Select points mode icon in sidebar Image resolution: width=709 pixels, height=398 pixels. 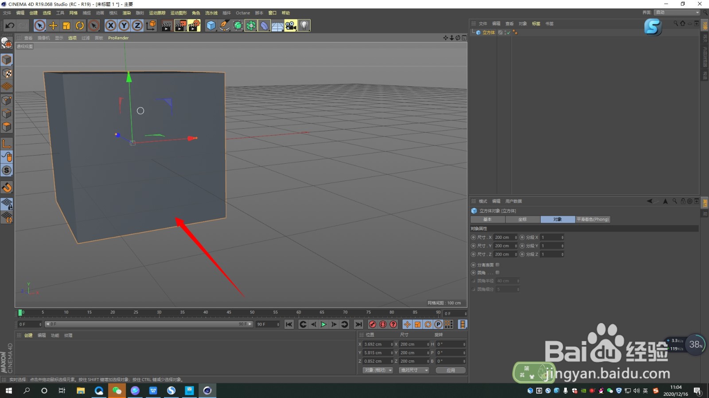7,100
